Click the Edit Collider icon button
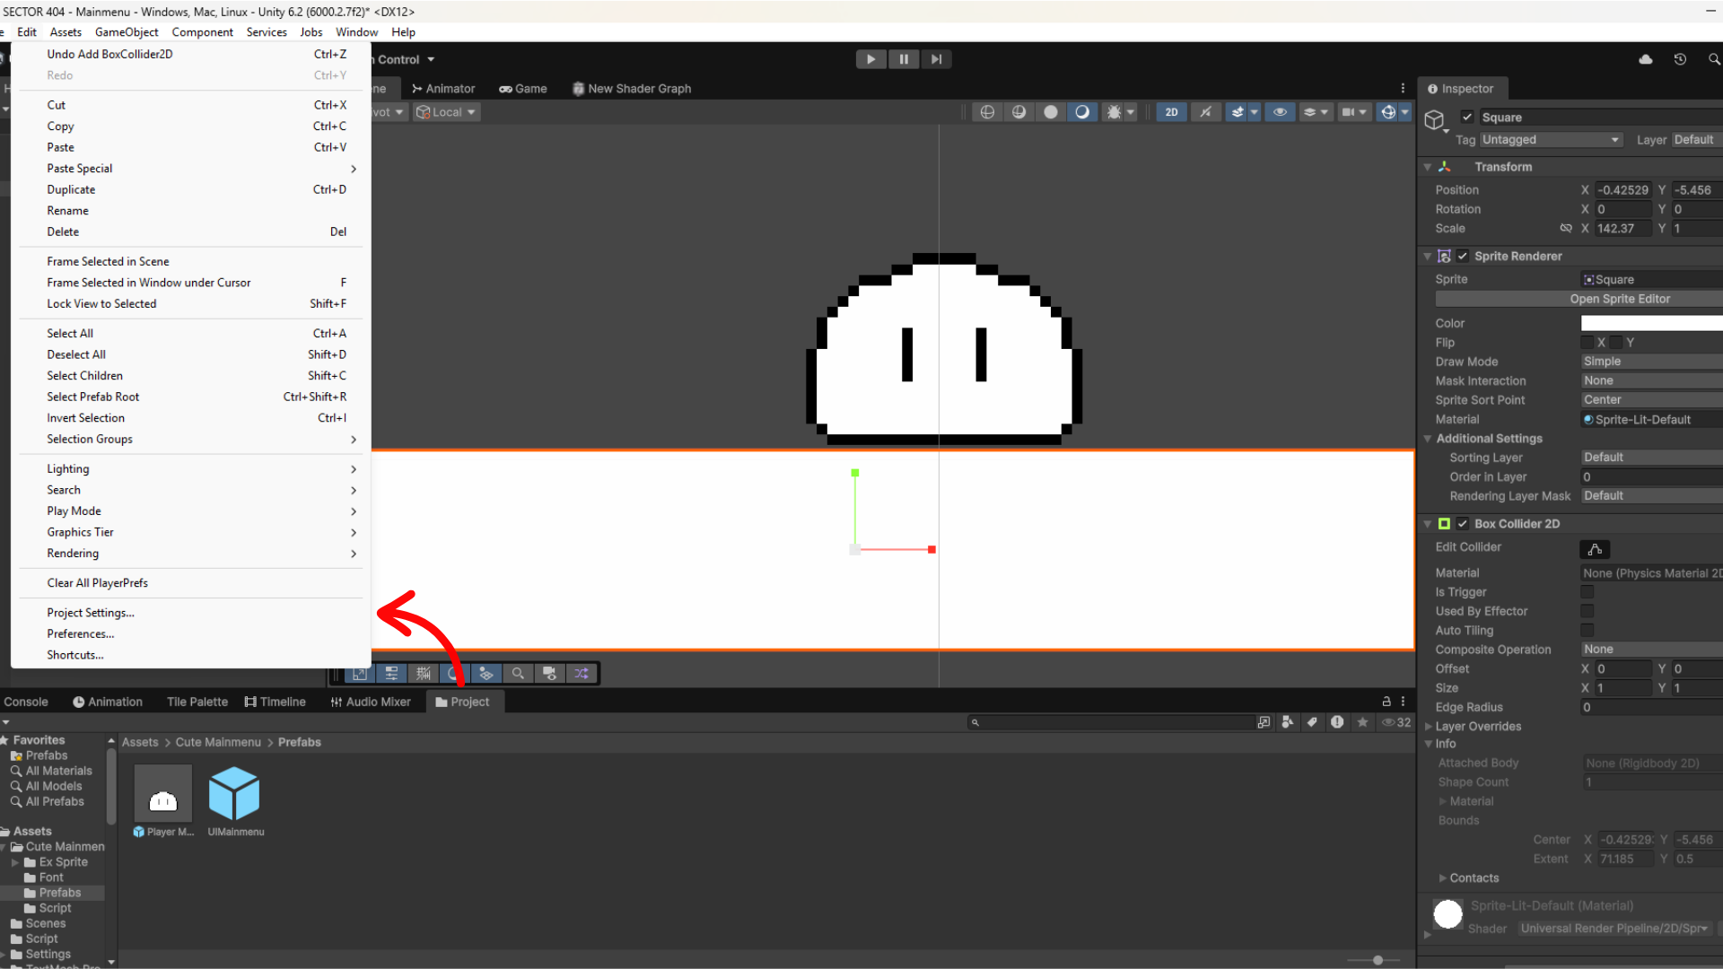 [x=1595, y=549]
